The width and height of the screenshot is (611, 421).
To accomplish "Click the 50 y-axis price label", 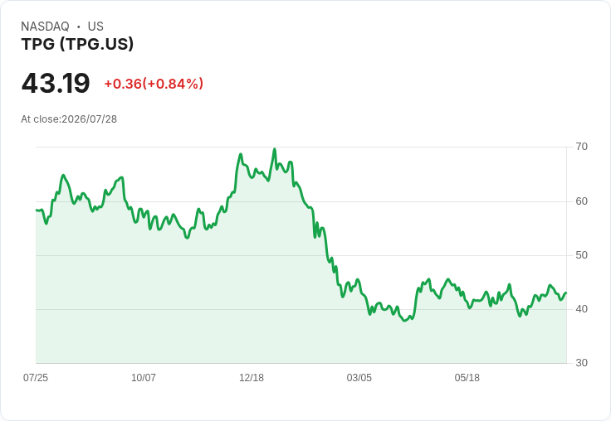I will tap(581, 255).
